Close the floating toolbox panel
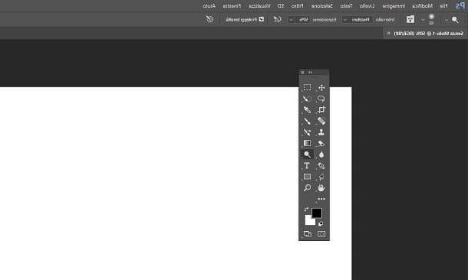468x280 pixels. tap(302, 72)
